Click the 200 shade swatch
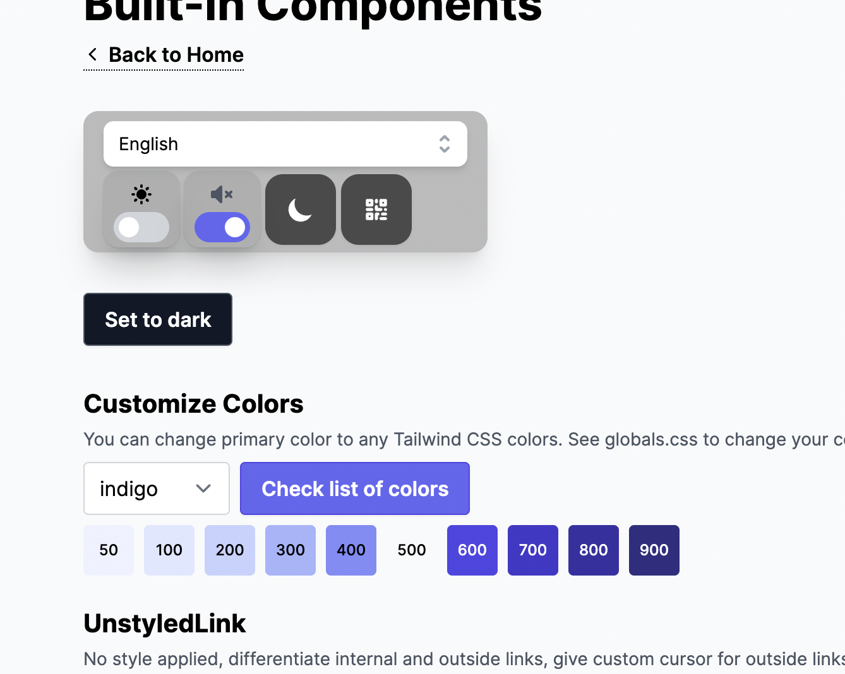The width and height of the screenshot is (845, 674). (229, 550)
